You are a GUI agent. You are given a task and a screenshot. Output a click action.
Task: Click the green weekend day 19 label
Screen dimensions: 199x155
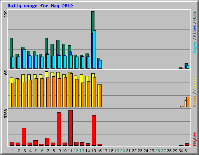pyautogui.click(x=117, y=151)
